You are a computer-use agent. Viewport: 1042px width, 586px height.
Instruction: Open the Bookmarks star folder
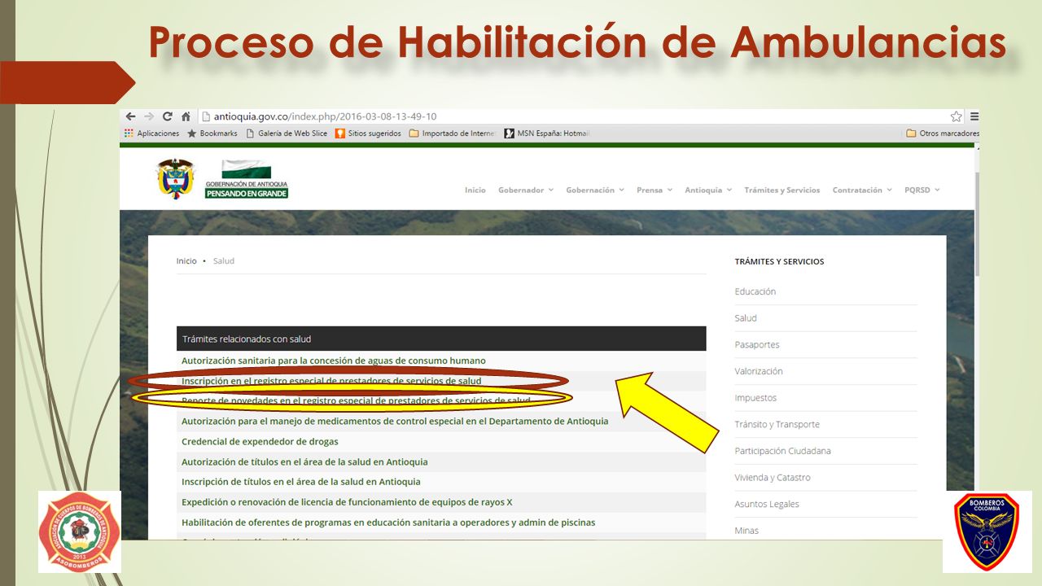[x=212, y=133]
